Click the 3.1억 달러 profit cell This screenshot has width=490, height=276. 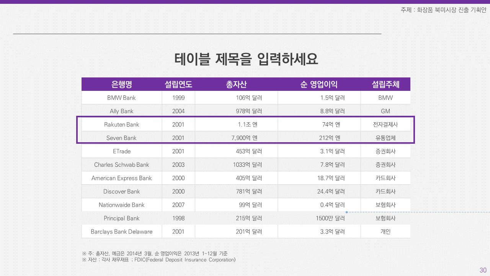(319, 151)
